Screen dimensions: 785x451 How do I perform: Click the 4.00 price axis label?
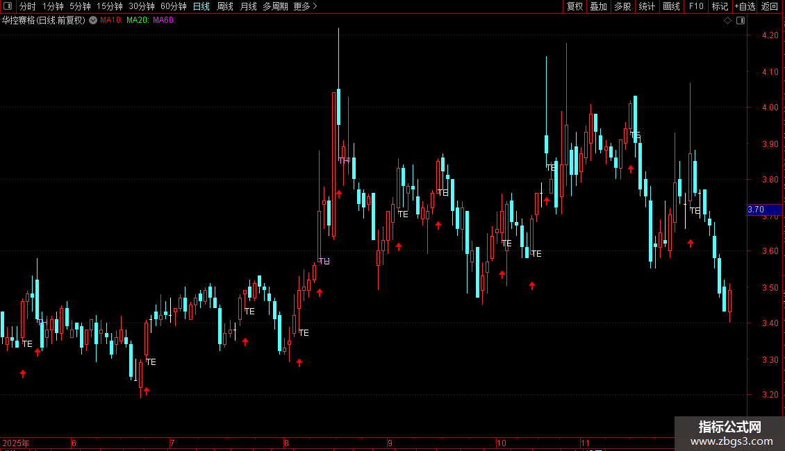point(770,107)
